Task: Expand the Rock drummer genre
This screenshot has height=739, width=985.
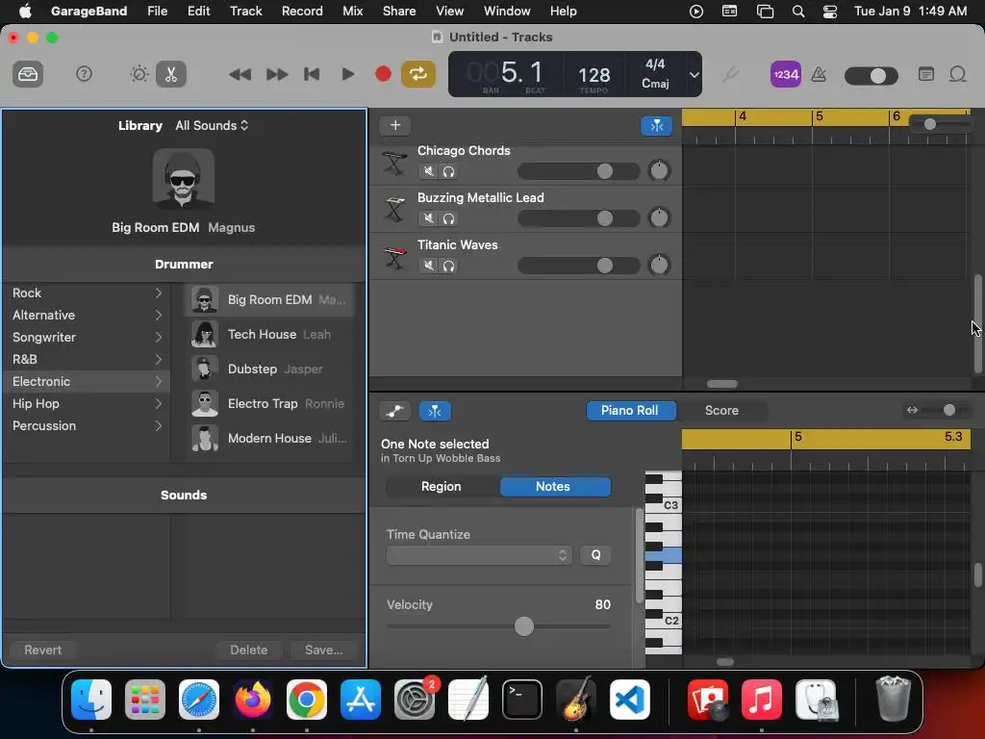Action: click(87, 293)
